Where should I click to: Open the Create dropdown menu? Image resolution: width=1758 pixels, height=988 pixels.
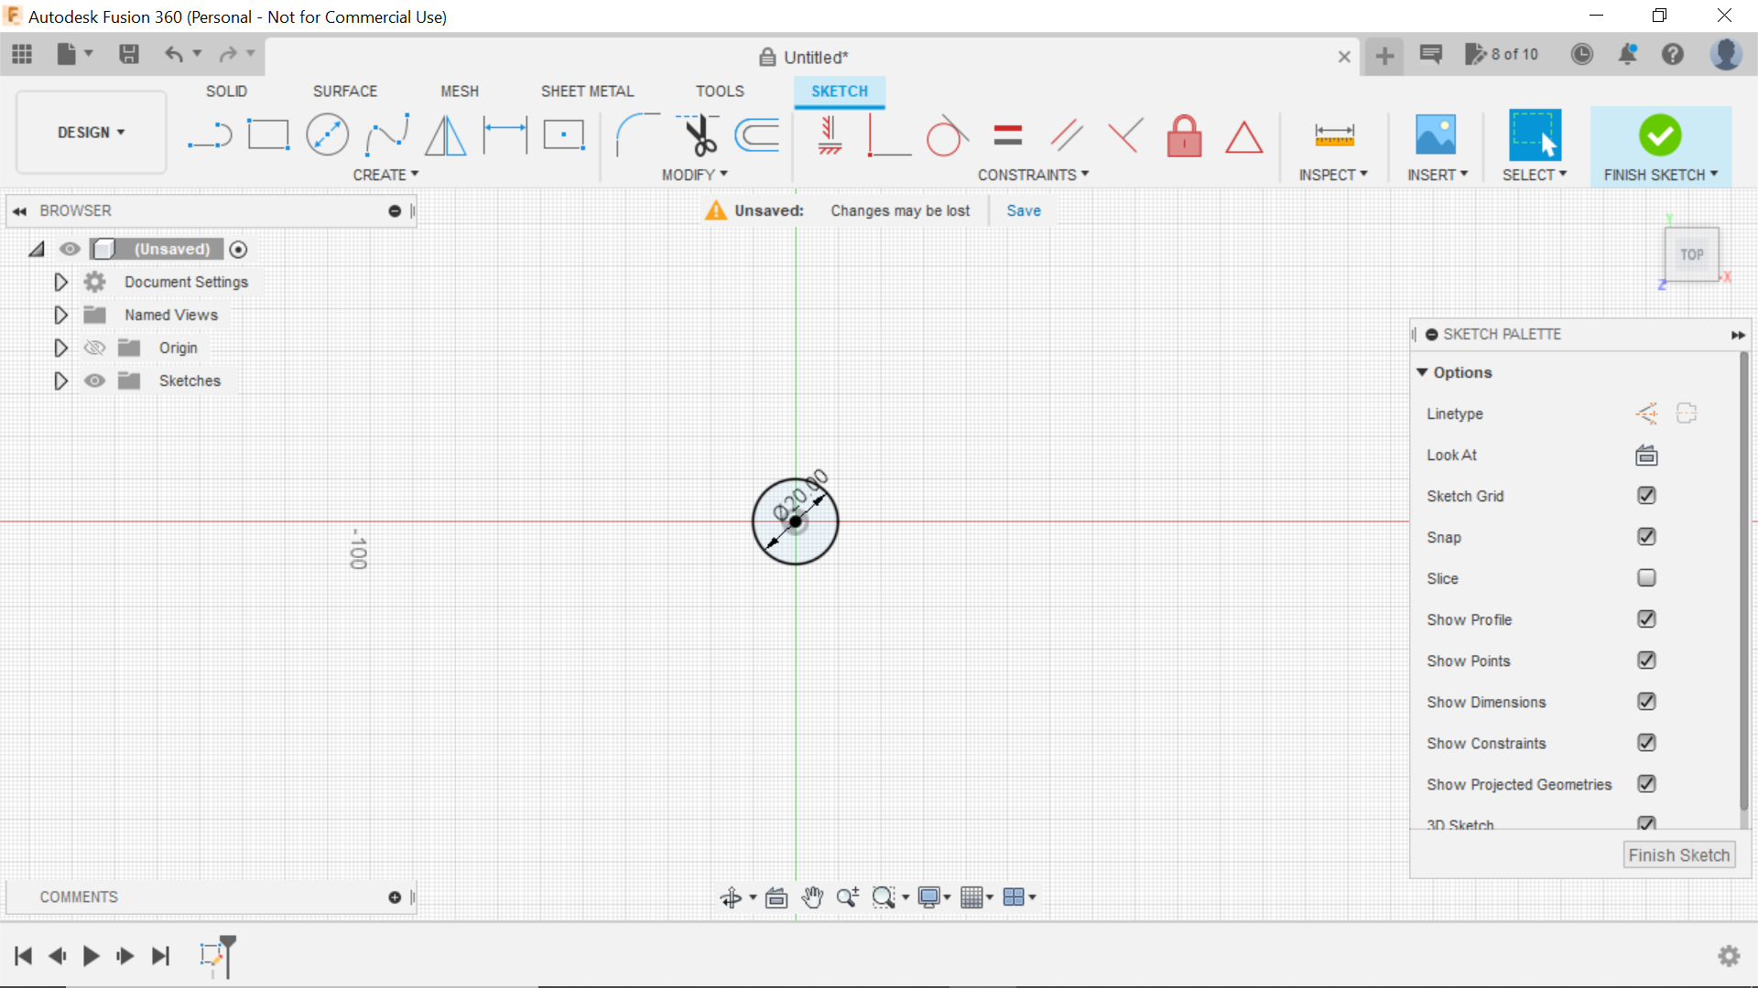[x=385, y=174]
